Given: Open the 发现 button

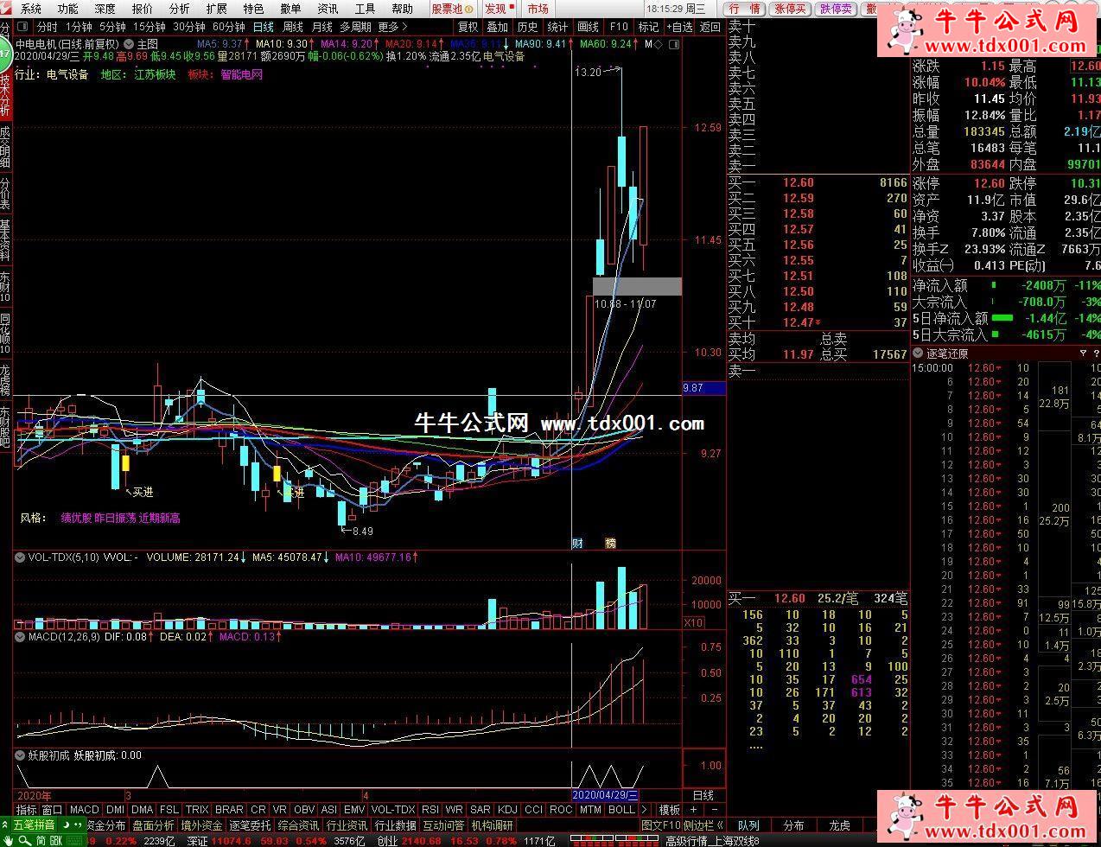Looking at the screenshot, I should pyautogui.click(x=499, y=9).
